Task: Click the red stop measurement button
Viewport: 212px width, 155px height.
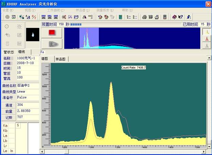Action: pyautogui.click(x=52, y=32)
